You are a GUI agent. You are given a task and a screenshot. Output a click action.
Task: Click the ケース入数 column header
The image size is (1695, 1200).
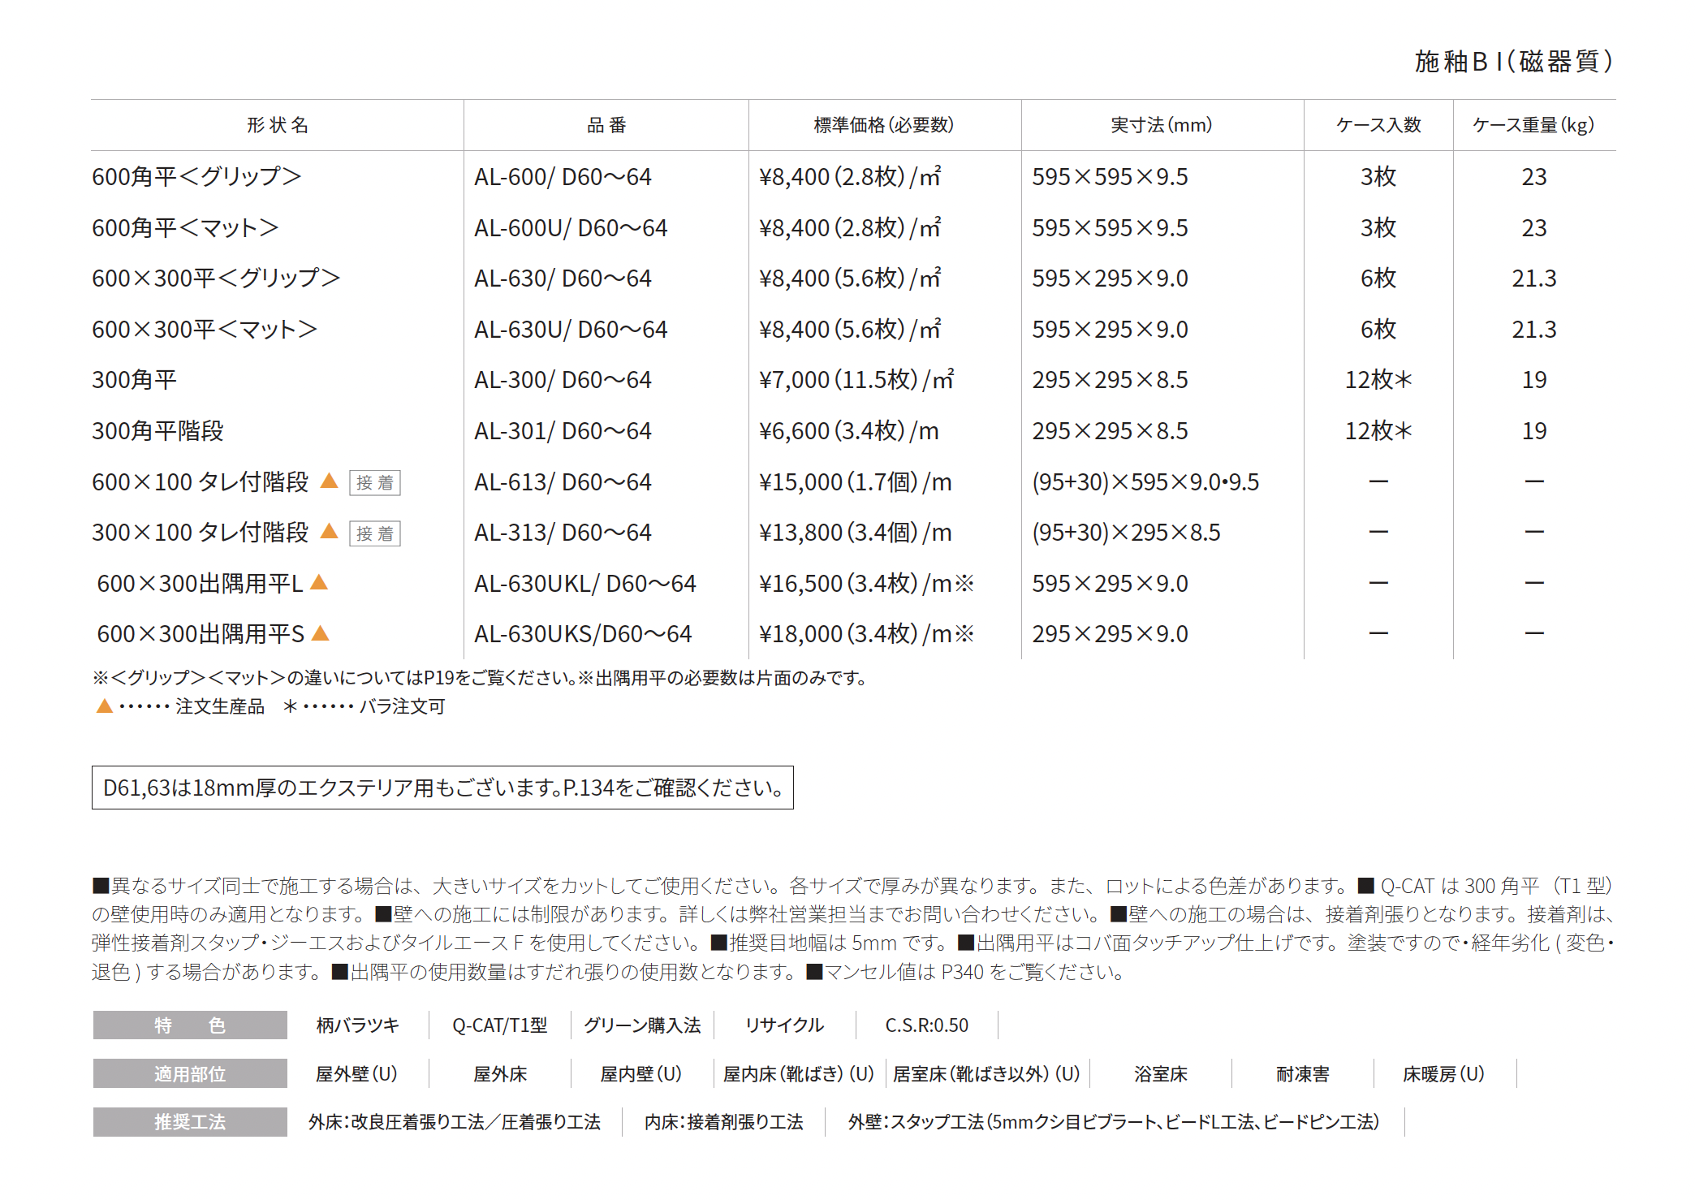point(1378,125)
